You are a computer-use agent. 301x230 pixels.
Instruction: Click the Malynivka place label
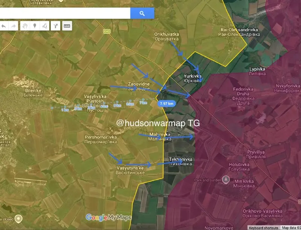[x=160, y=137]
